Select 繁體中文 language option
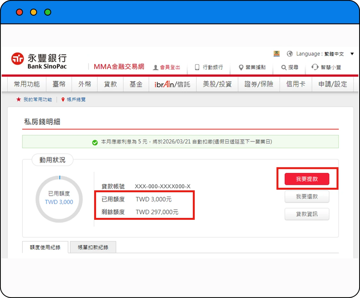Viewport: 360px width, 298px height. click(334, 54)
